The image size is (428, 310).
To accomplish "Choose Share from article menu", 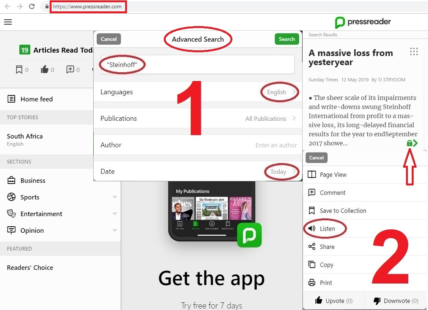I will 364,246.
